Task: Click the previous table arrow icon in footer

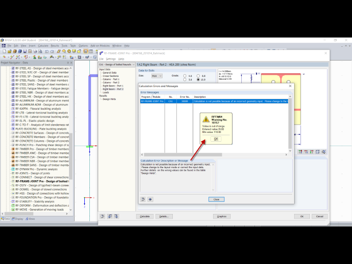Action: point(110,216)
